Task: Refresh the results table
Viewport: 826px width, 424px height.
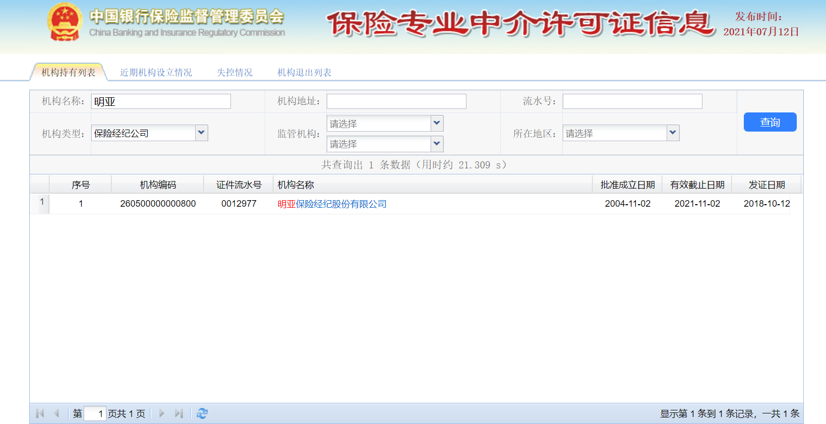Action: point(202,413)
